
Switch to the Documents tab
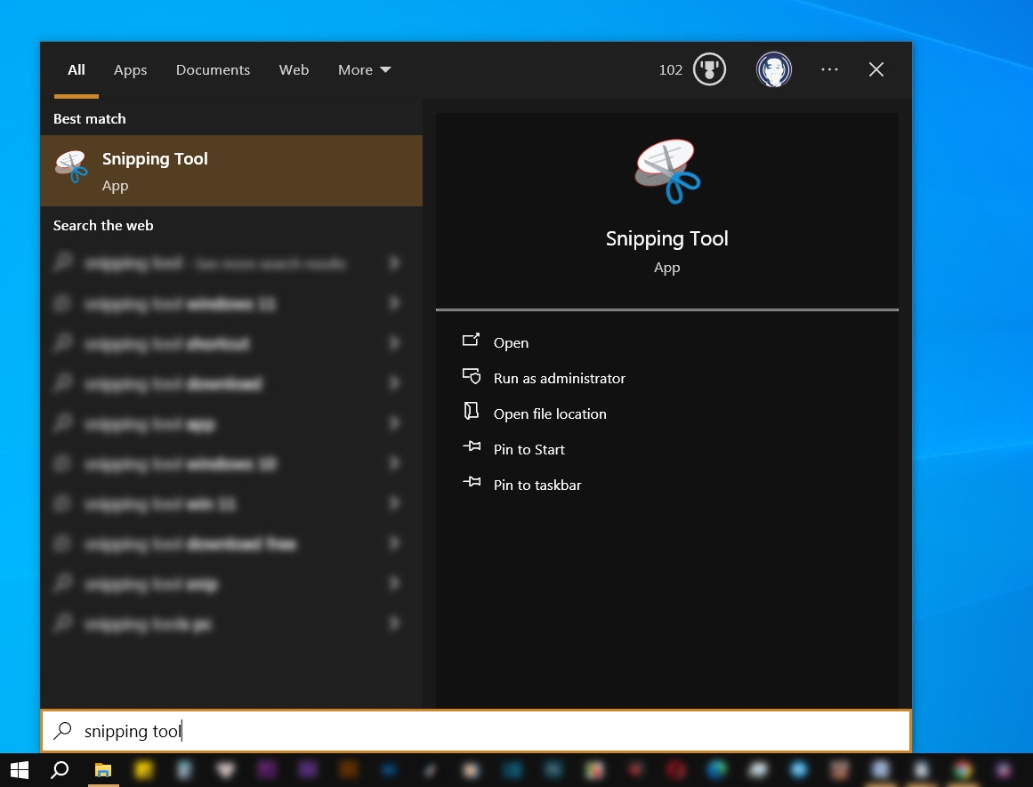point(213,69)
